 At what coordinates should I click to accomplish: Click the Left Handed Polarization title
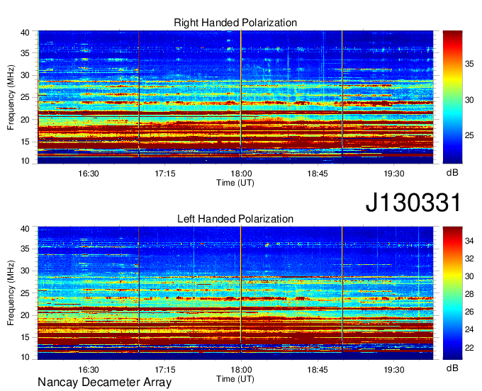click(235, 219)
